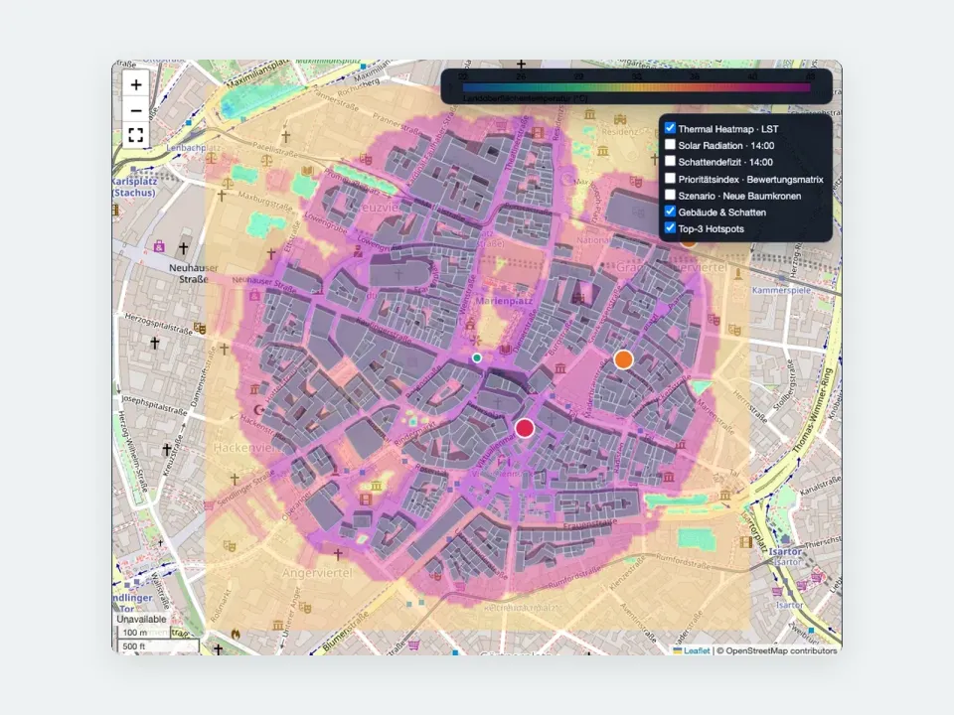
Task: Zoom out with the minus button
Action: (136, 110)
